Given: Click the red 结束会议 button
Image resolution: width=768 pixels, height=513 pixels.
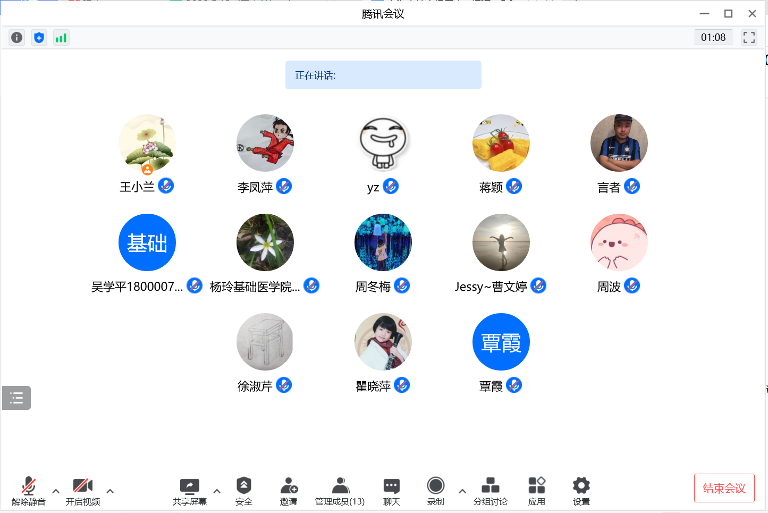Looking at the screenshot, I should tap(724, 488).
